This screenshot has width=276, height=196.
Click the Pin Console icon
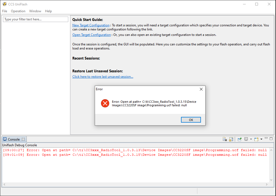click(240, 139)
